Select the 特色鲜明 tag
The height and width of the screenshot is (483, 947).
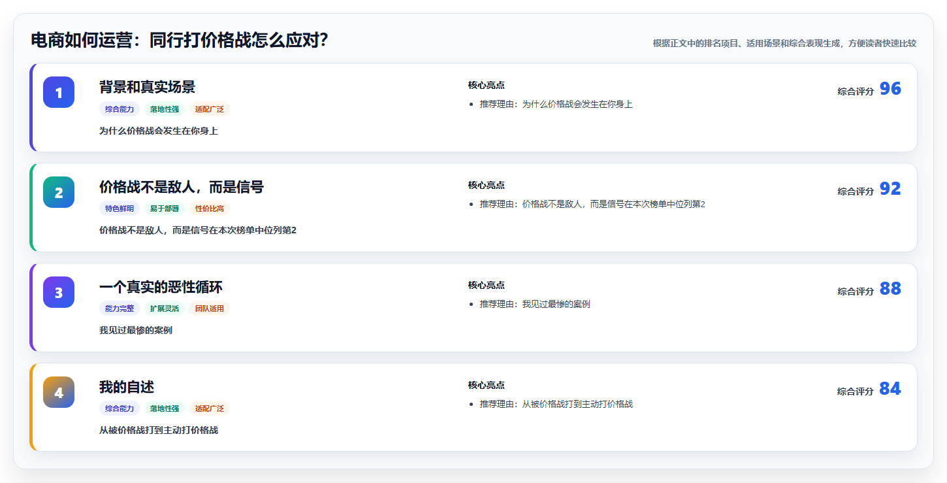(120, 209)
